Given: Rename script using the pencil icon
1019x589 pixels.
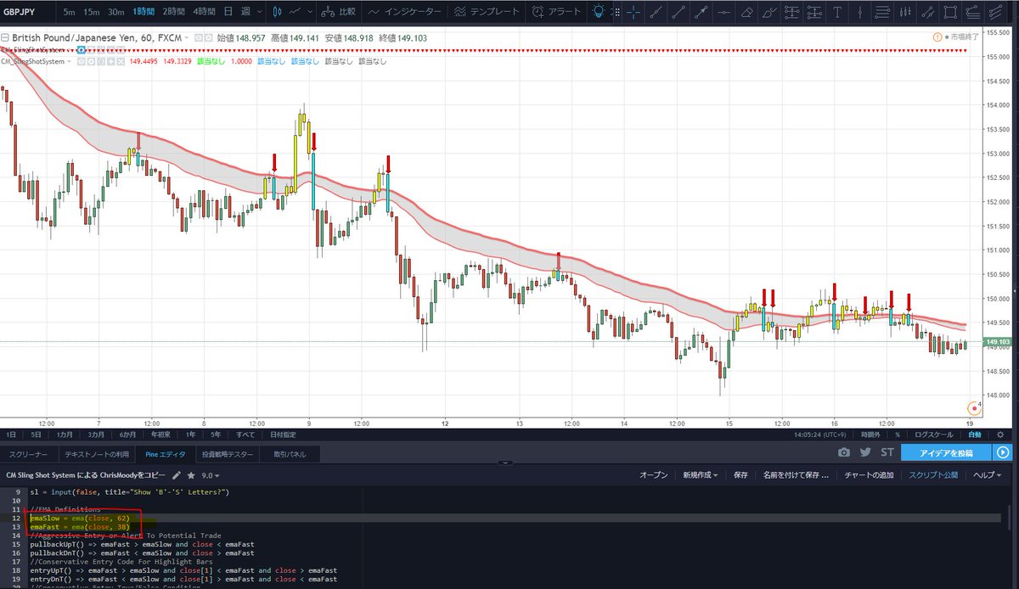Looking at the screenshot, I should 177,475.
